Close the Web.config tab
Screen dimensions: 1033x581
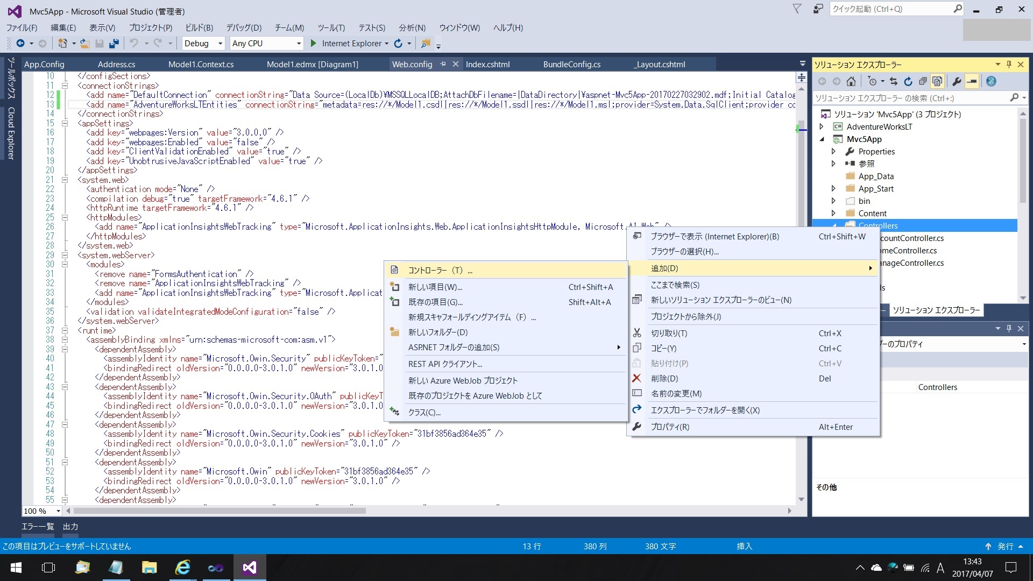(455, 64)
